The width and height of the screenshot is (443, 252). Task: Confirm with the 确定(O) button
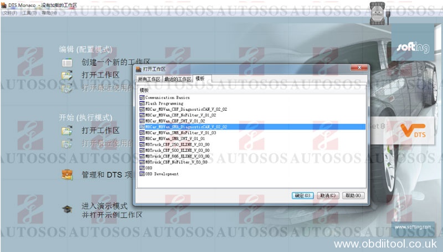(302, 196)
